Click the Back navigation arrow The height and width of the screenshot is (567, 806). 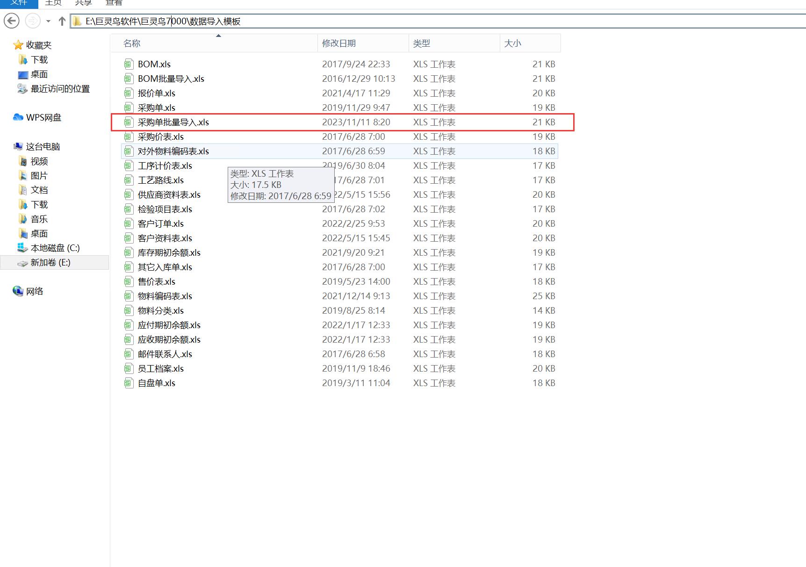pyautogui.click(x=12, y=21)
